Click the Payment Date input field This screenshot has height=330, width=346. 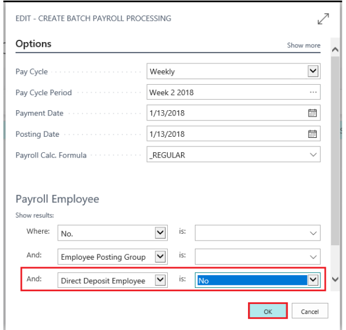pyautogui.click(x=234, y=113)
